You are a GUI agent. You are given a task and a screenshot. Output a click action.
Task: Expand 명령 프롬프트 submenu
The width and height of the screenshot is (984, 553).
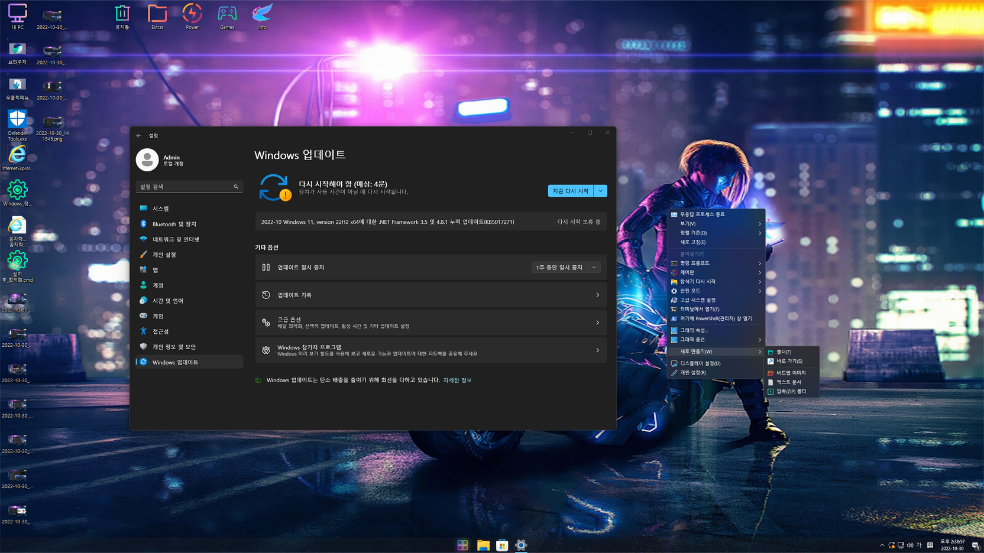pyautogui.click(x=716, y=263)
